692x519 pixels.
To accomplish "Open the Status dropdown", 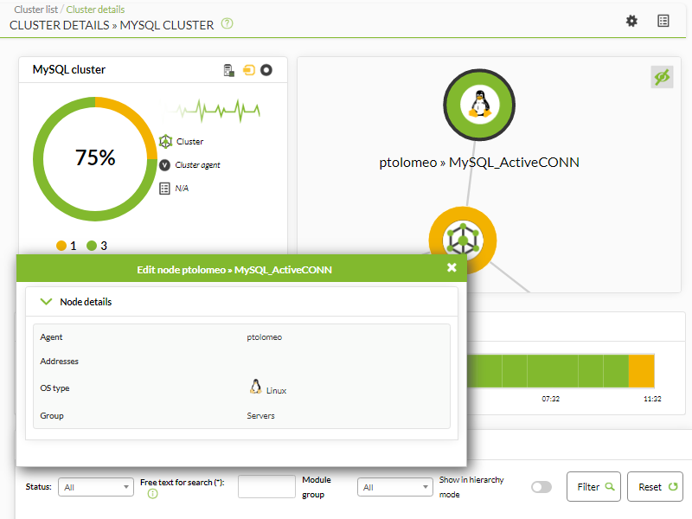I will point(96,487).
